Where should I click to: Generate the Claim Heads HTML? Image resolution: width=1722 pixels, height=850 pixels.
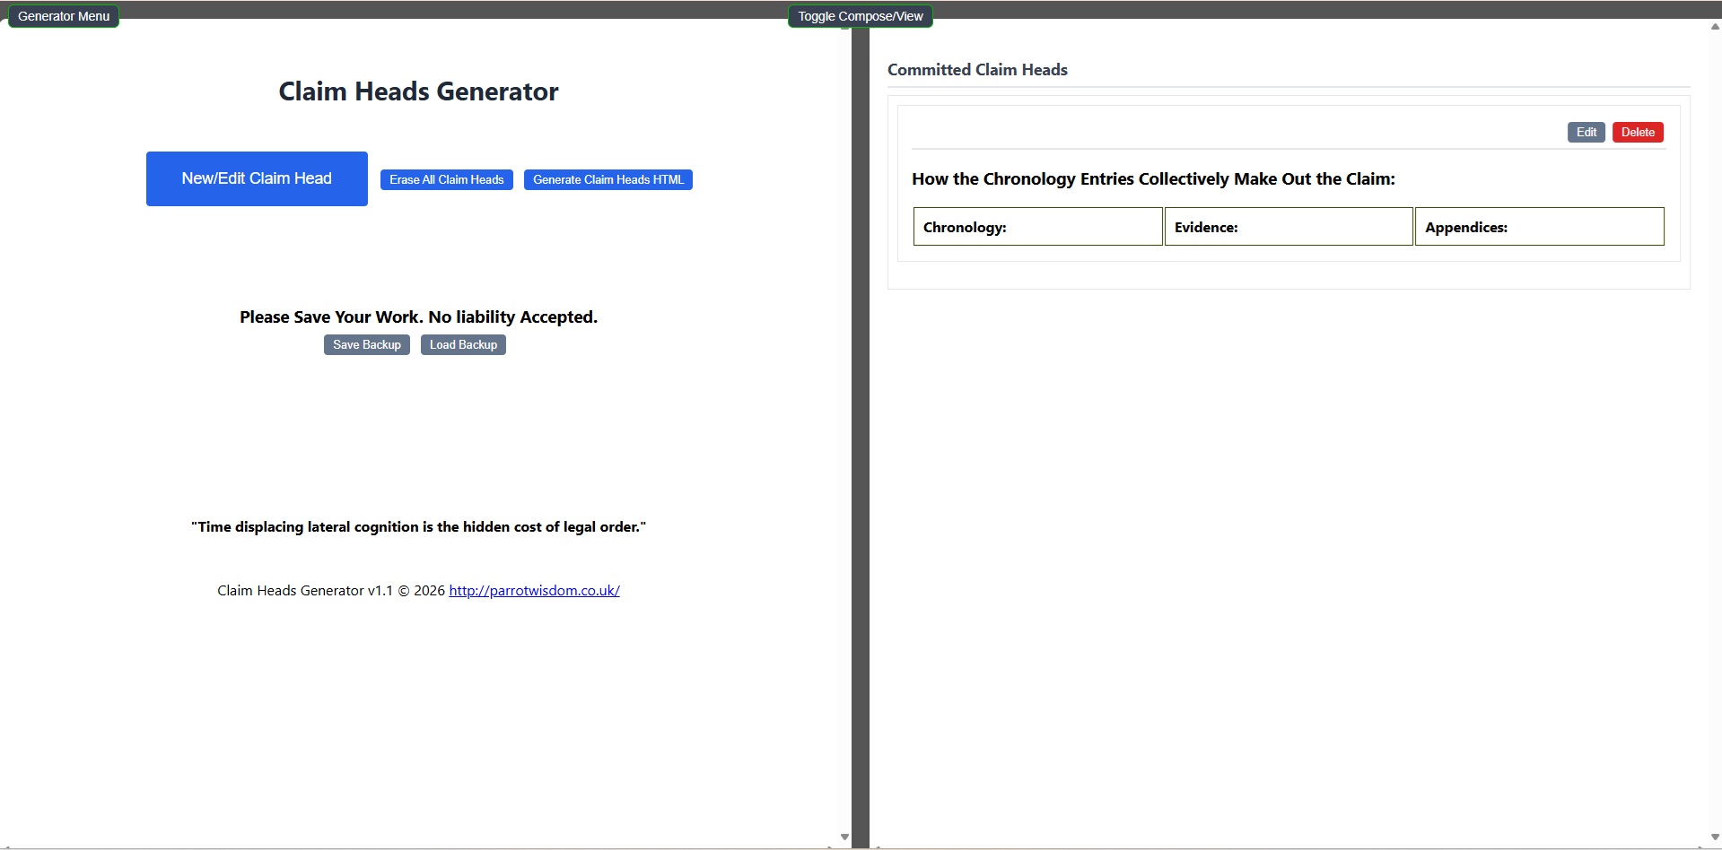[608, 179]
